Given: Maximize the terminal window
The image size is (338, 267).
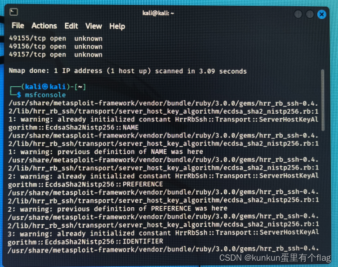Looking at the screenshot, I should click(x=310, y=14).
